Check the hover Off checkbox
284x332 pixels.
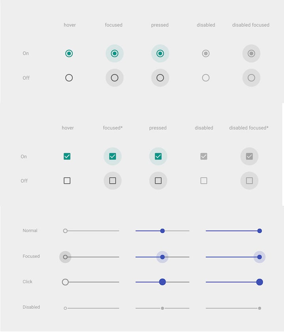67,181
